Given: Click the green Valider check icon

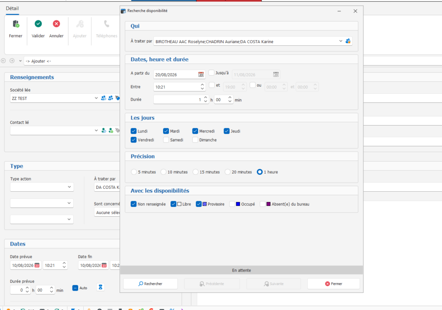Looking at the screenshot, I should pyautogui.click(x=38, y=24).
